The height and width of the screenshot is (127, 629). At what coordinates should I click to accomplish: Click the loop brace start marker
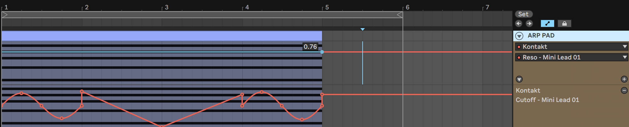(5, 15)
